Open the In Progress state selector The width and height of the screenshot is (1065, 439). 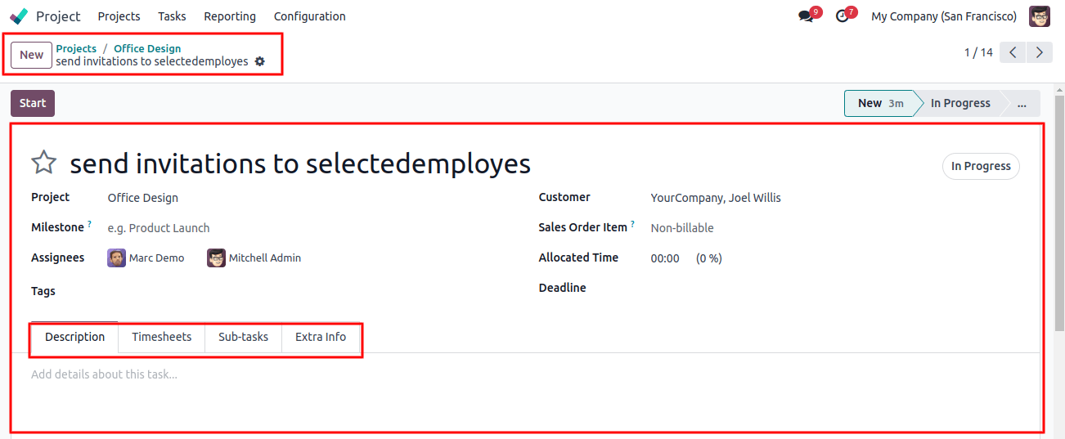pyautogui.click(x=981, y=166)
